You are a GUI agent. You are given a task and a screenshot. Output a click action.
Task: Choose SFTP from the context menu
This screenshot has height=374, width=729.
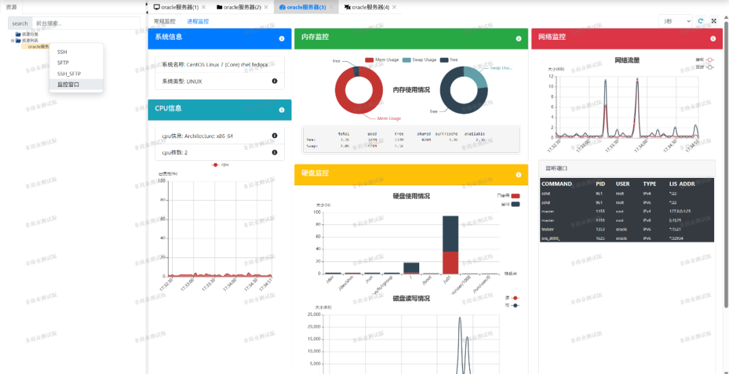[76, 63]
